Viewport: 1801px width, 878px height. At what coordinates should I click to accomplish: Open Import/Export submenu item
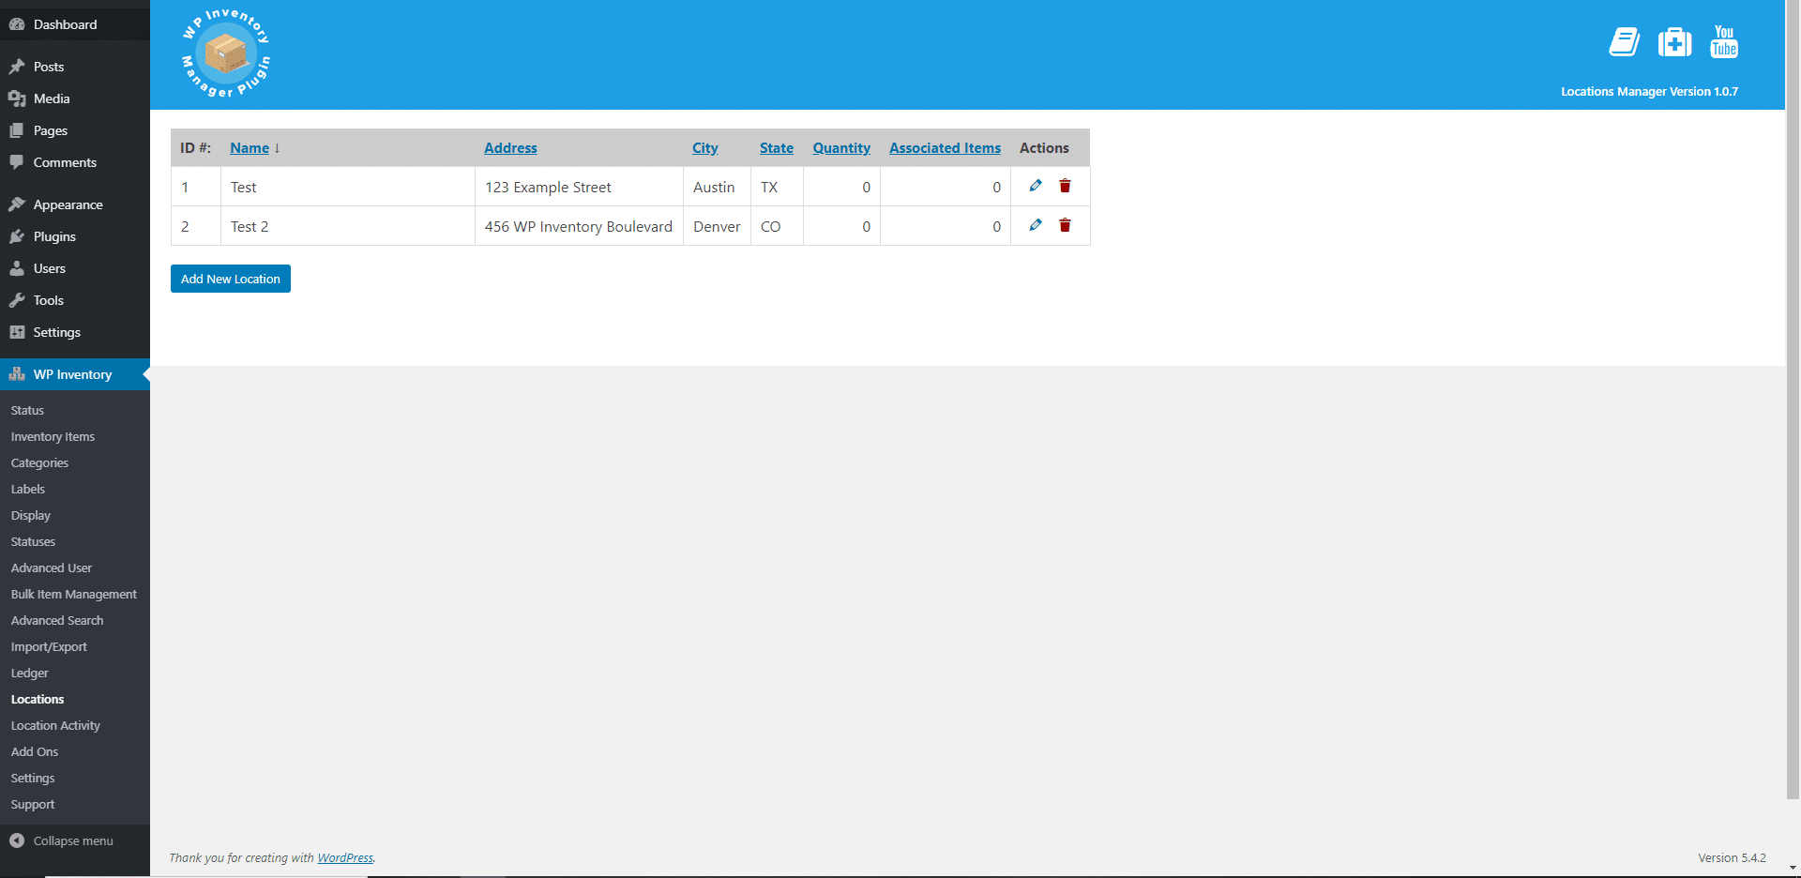pos(49,646)
